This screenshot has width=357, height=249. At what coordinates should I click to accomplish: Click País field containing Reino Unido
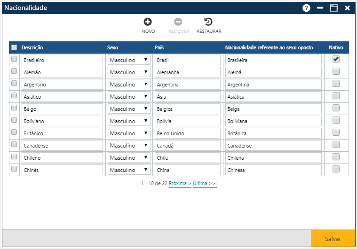coord(187,133)
